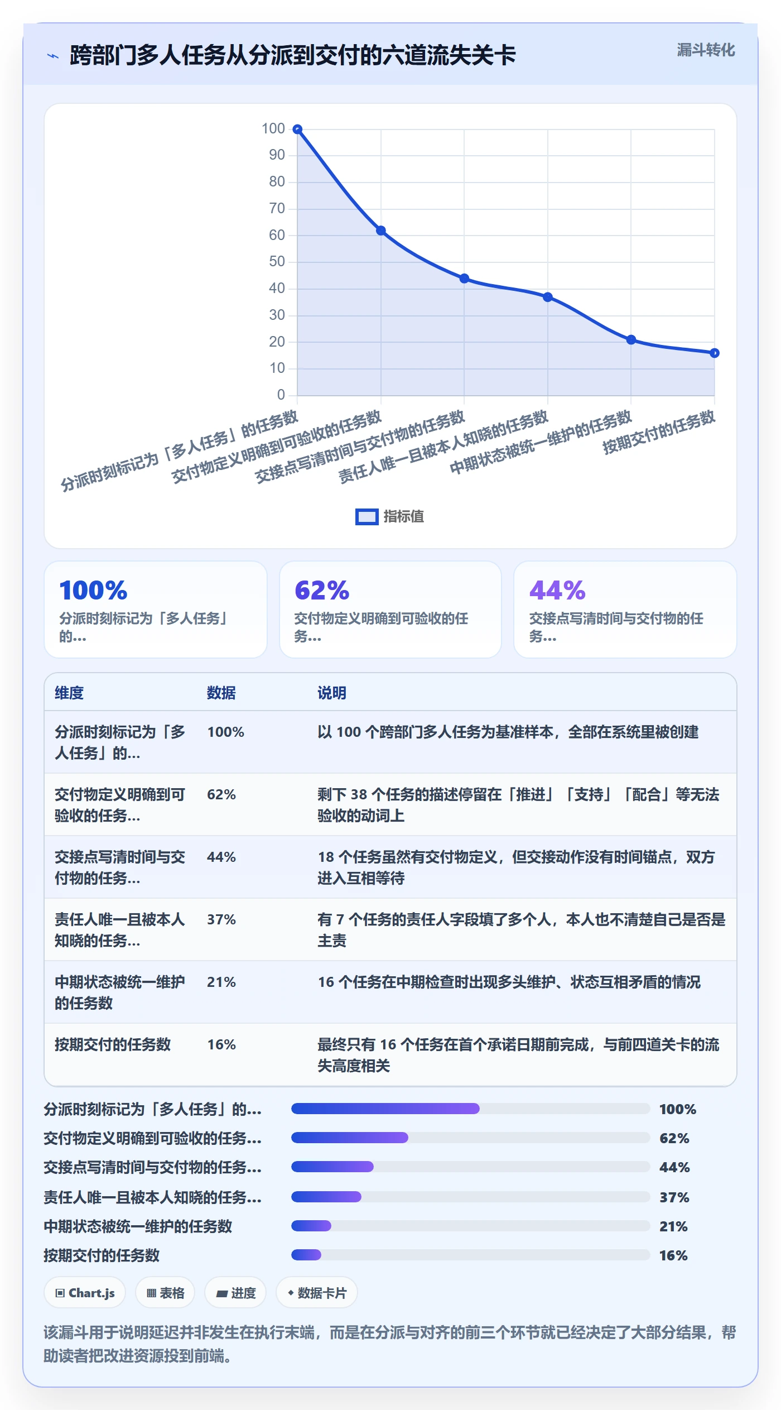
Task: Click progress label 责任人唯一且被本人知晓的任务…
Action: tap(152, 1197)
